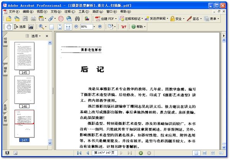Image resolution: width=230 pixels, height=160 pixels.
Task: Click the Actual Size page icon
Action: coord(51,27)
